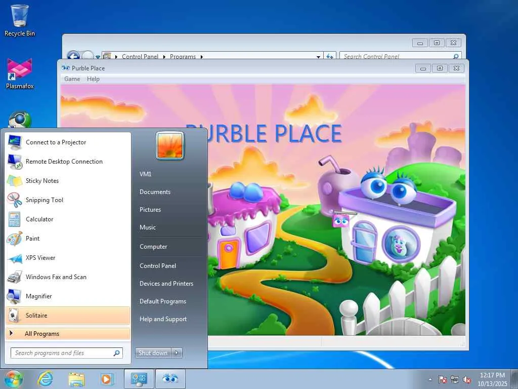Select the Plasmafox desktop shortcut

click(x=20, y=73)
